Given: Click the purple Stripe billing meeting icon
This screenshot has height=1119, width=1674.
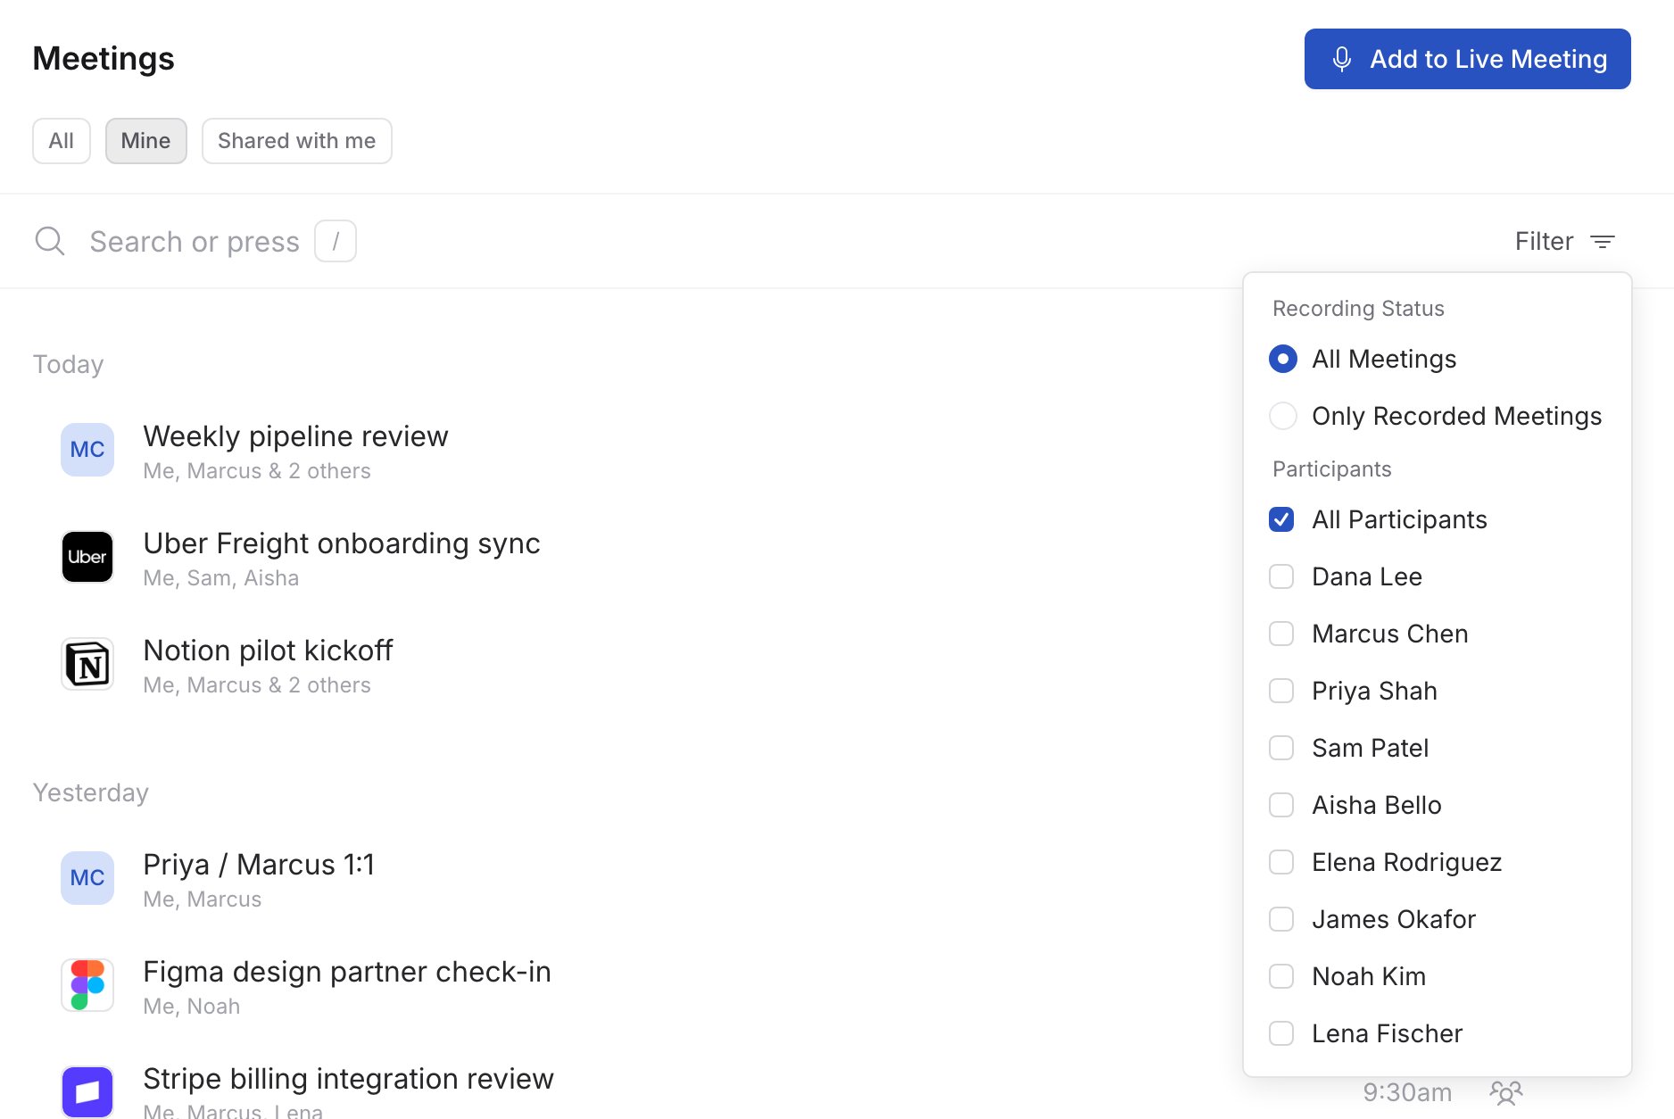Looking at the screenshot, I should [87, 1091].
